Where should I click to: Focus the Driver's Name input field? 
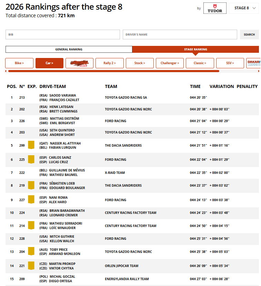tap(180, 34)
